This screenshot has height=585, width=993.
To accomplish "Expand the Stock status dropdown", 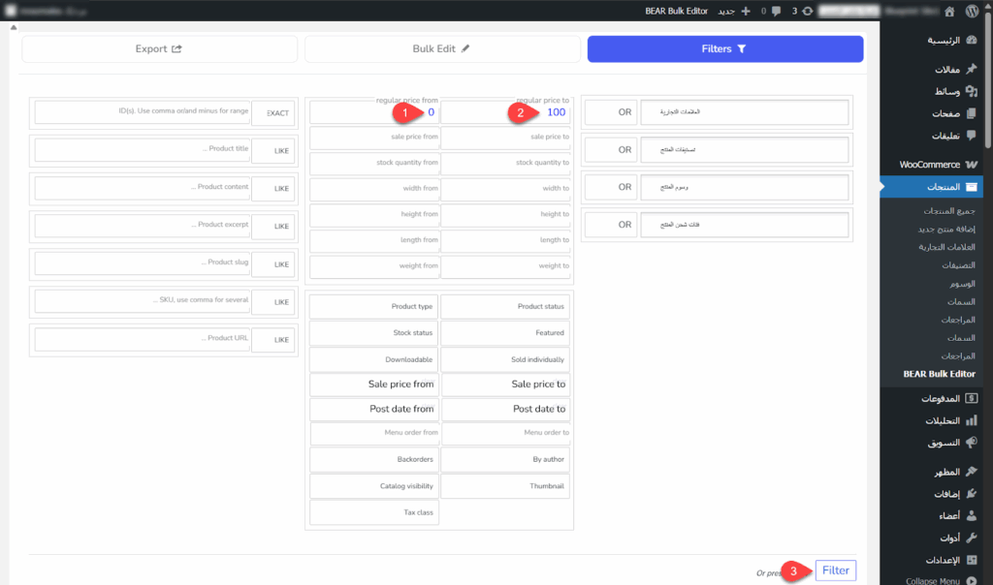I will (373, 333).
